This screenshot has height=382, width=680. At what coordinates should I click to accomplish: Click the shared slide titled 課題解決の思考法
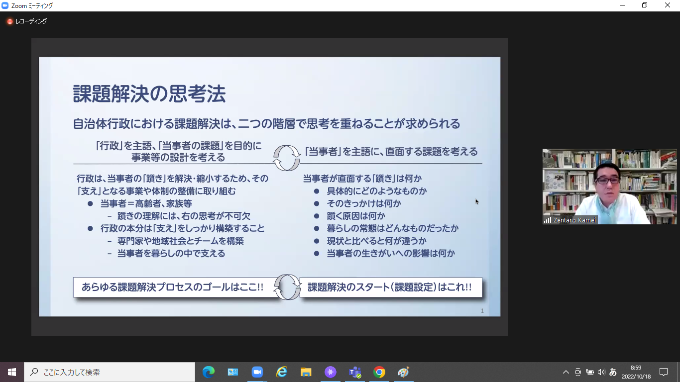[x=269, y=187]
